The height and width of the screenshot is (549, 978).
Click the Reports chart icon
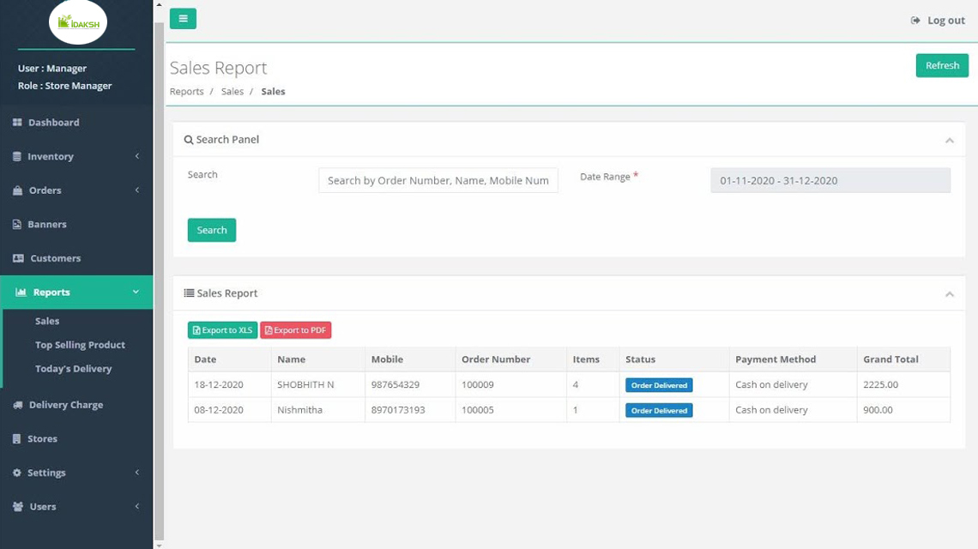coord(21,292)
